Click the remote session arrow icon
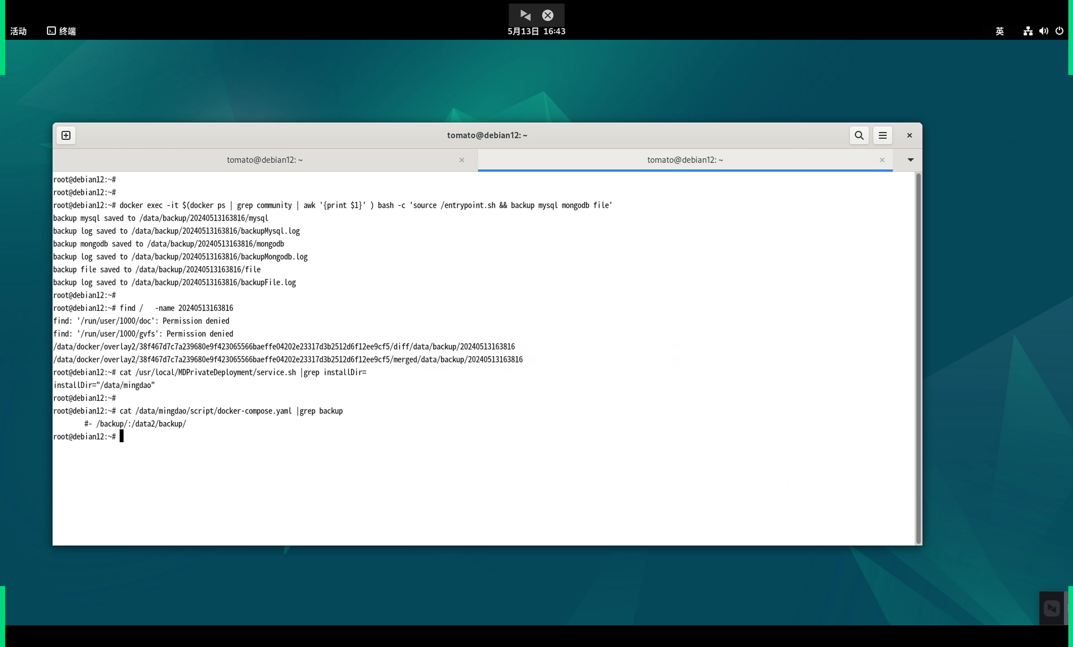Image resolution: width=1073 pixels, height=647 pixels. (525, 15)
